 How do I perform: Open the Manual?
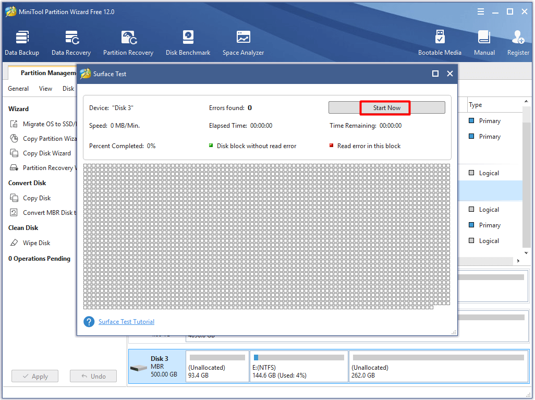pos(484,42)
